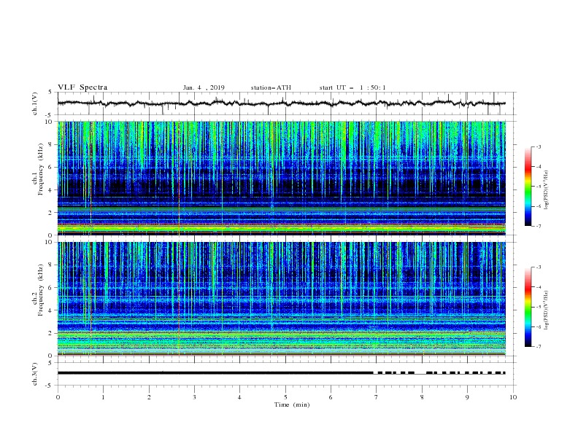Viewport: 578px width, 446px height.
Task: Click the ch.1 spectrogram panel
Action: (x=282, y=178)
